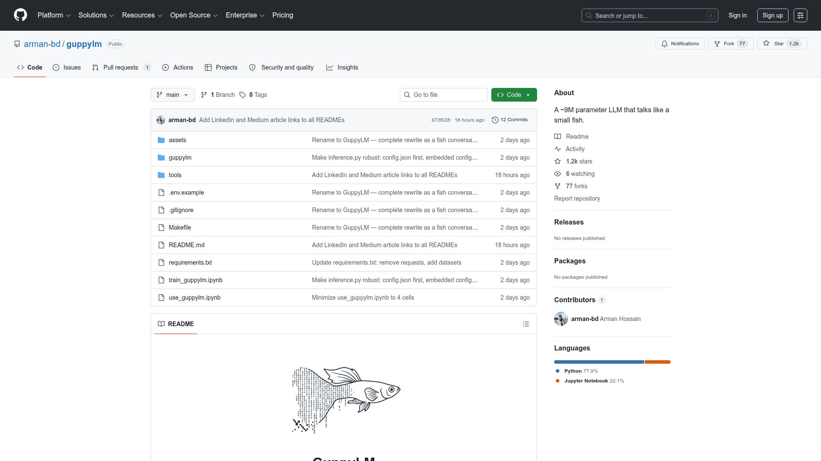Open the Insights tab
821x461 pixels.
342,67
